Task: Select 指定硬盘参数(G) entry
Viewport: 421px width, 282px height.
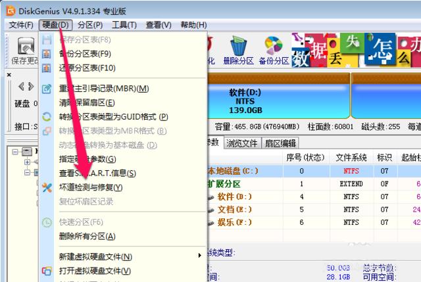Action: (x=87, y=159)
